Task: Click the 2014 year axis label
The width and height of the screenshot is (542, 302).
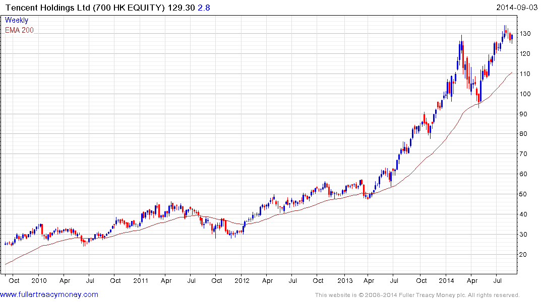Action: (x=446, y=280)
